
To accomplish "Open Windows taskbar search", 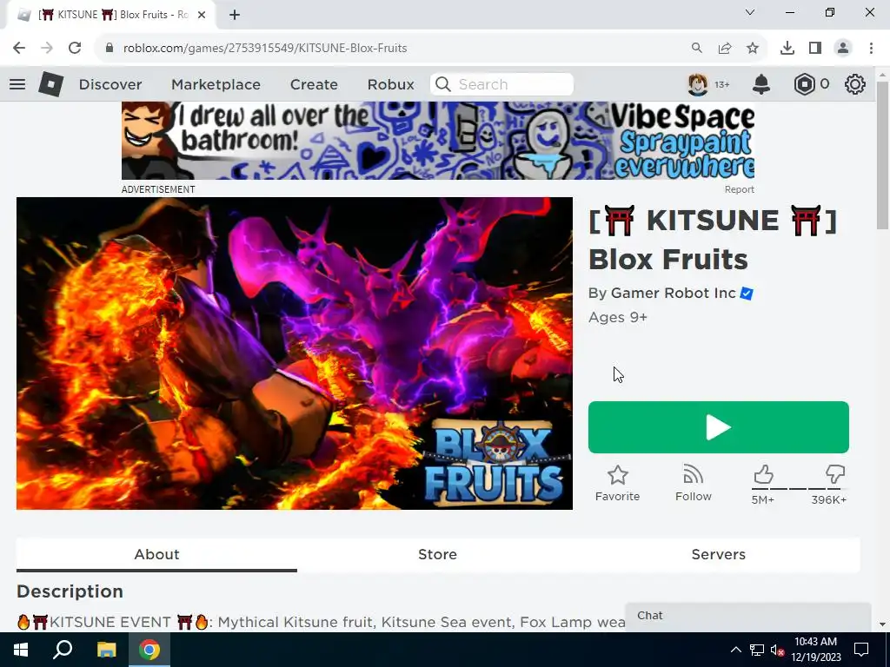I will pyautogui.click(x=63, y=650).
